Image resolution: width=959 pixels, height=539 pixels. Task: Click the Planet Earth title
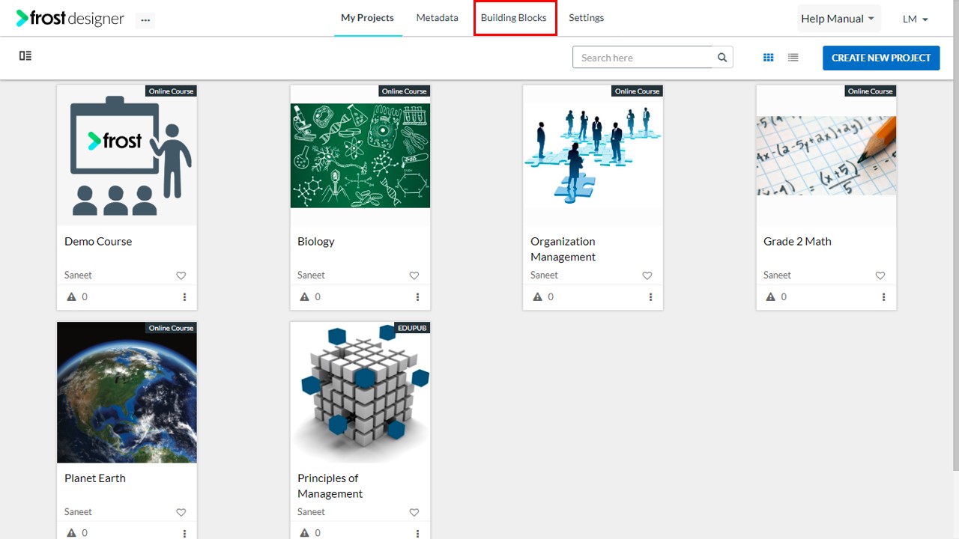95,478
